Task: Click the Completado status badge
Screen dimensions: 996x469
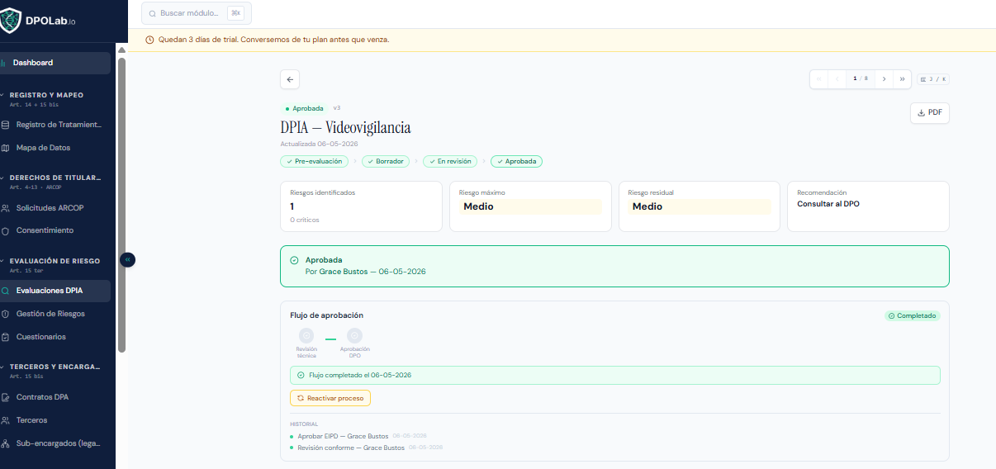Action: (x=913, y=316)
